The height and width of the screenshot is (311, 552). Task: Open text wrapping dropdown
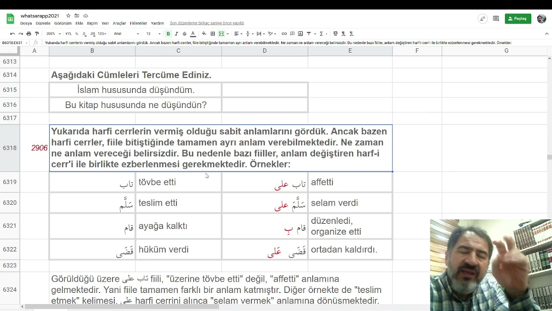[x=260, y=34]
